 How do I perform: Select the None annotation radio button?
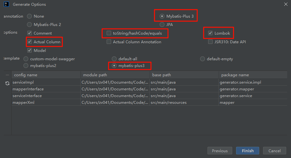[29, 16]
